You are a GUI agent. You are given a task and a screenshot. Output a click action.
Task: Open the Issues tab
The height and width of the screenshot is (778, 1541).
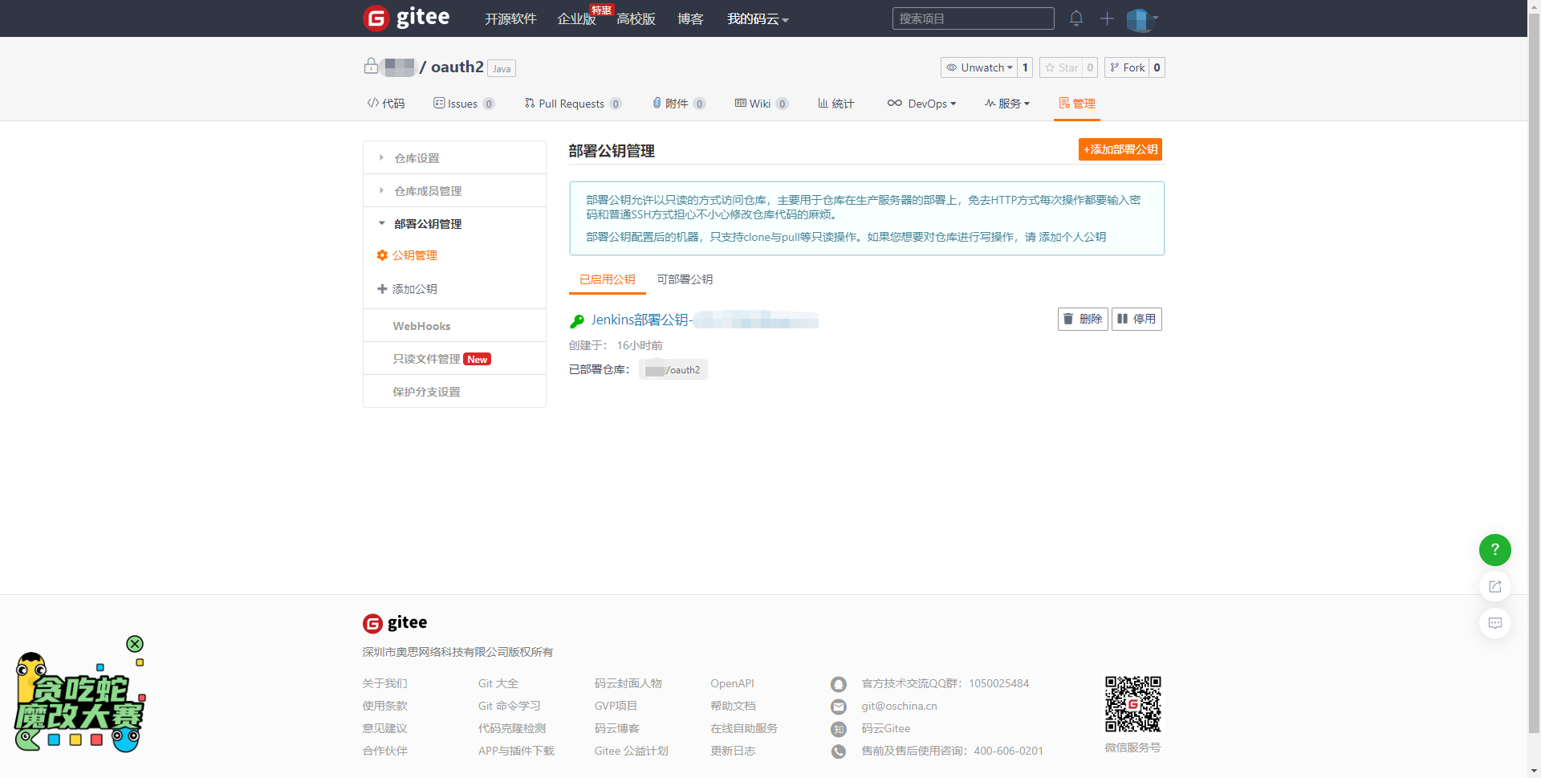(463, 104)
